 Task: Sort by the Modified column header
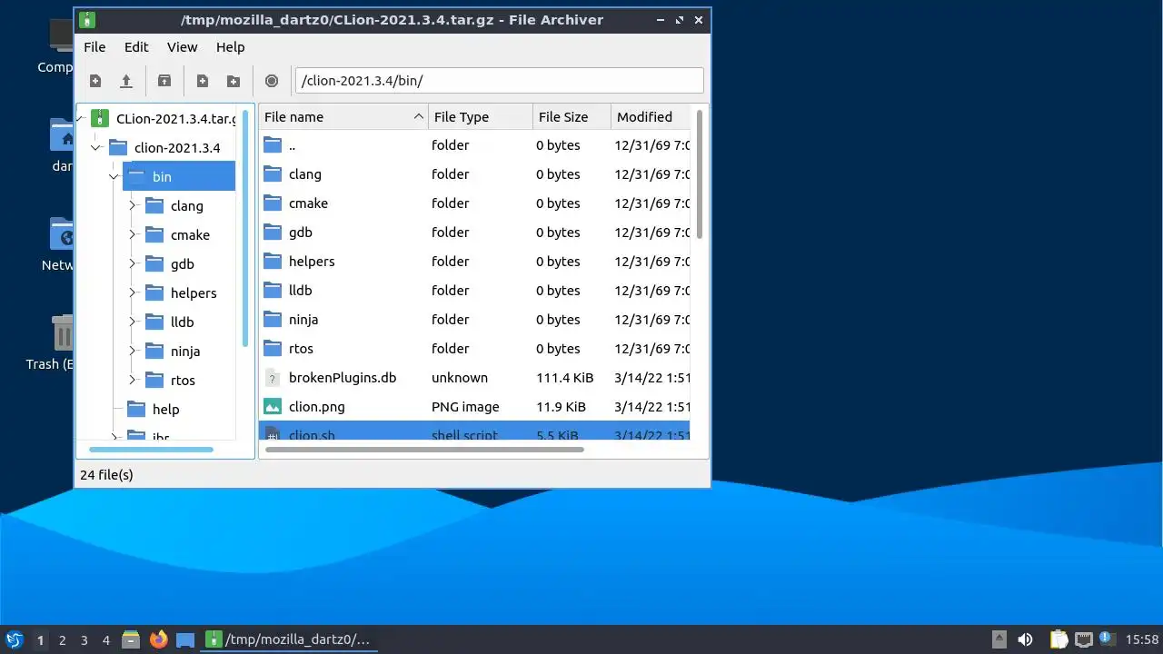pyautogui.click(x=651, y=116)
